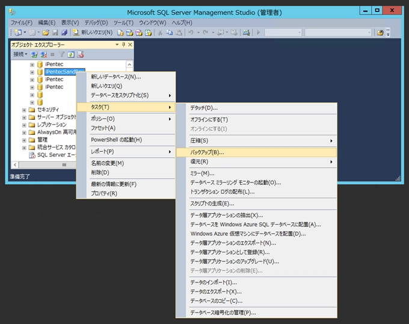Viewport: 409px width, 324px height.
Task: Select the AlwaysOn 高可用性 tree item
Action: coord(57,132)
